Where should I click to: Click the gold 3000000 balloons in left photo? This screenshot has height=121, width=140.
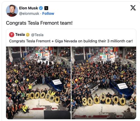coord(43,97)
